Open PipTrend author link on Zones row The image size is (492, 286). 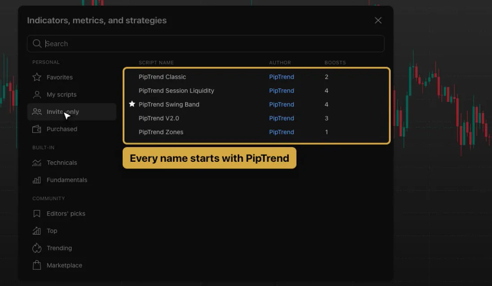[281, 132]
